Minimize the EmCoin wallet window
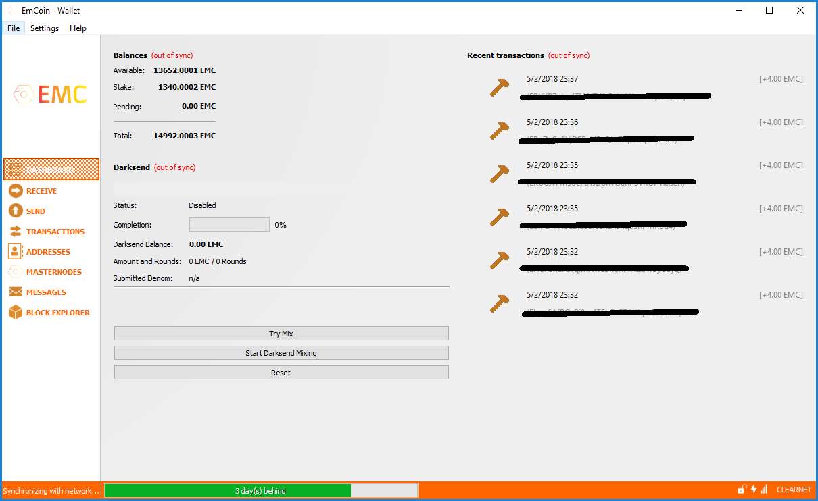The height and width of the screenshot is (501, 818). point(738,11)
